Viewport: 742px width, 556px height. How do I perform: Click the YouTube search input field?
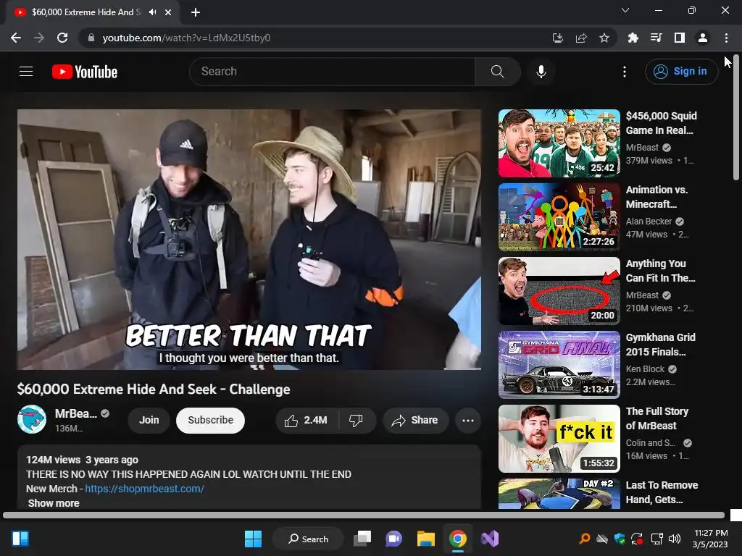[332, 72]
